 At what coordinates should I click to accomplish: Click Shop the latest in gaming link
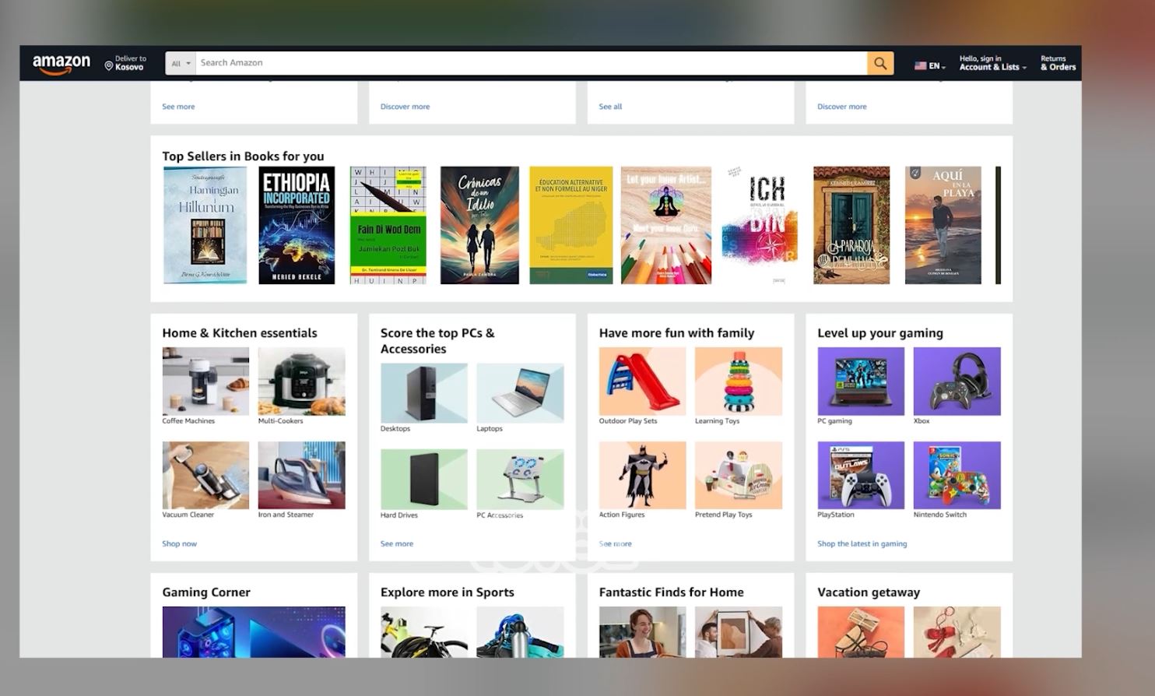[862, 543]
